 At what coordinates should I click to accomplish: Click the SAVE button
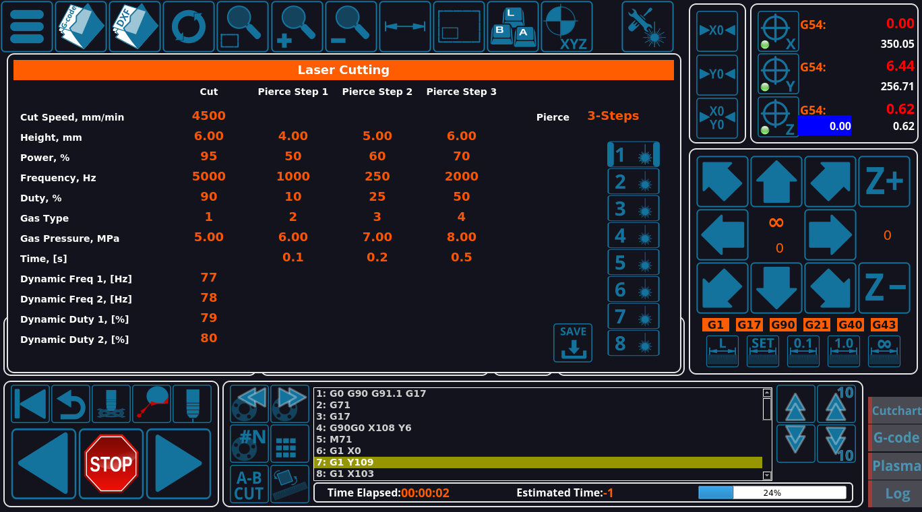tap(573, 343)
